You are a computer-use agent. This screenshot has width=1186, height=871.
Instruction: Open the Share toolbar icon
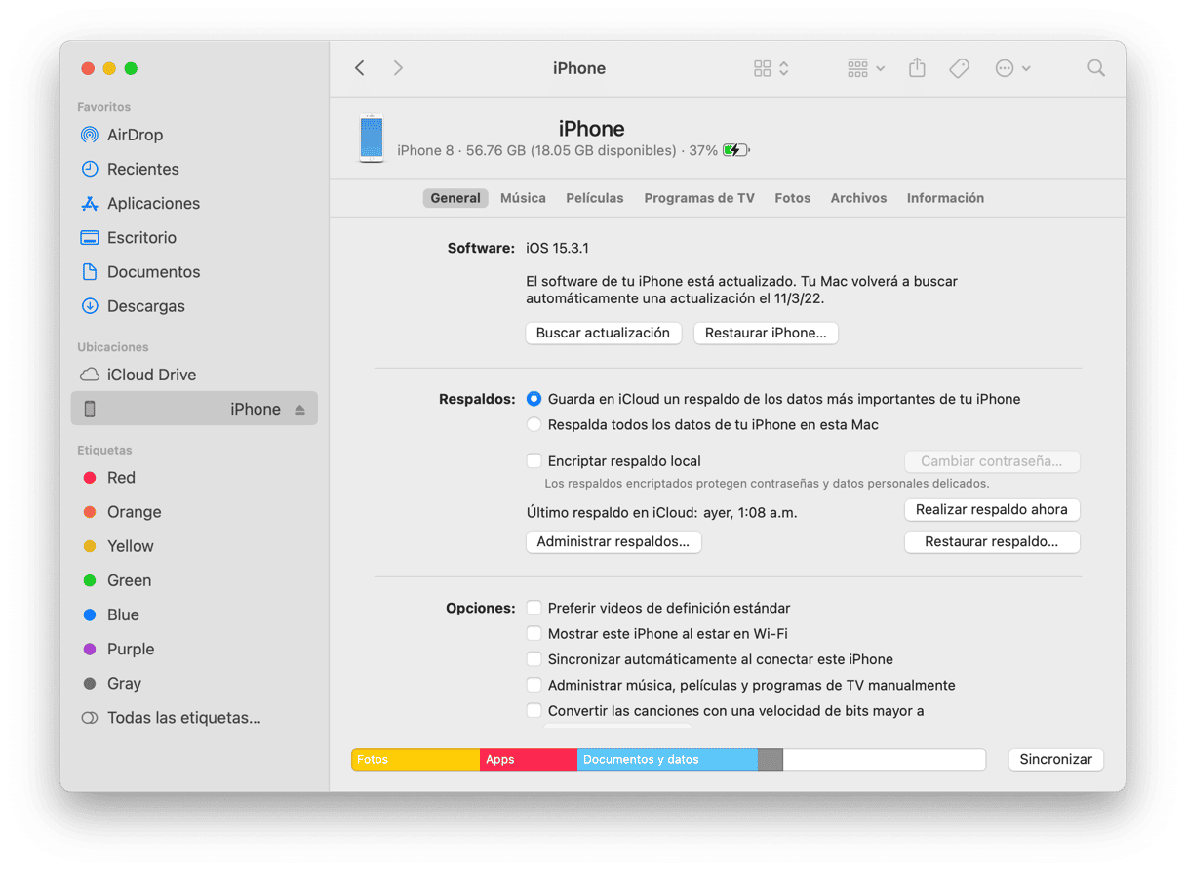point(917,68)
